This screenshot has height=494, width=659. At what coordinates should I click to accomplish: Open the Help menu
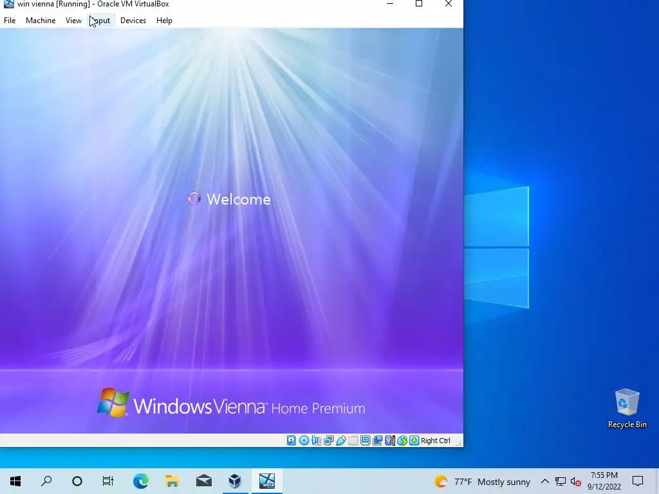[x=164, y=21]
